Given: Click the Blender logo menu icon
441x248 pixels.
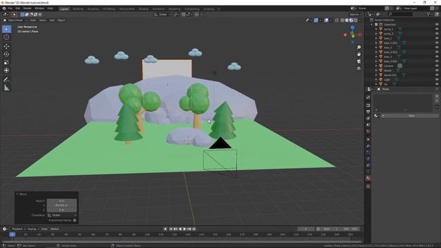Looking at the screenshot, I should click(4, 8).
